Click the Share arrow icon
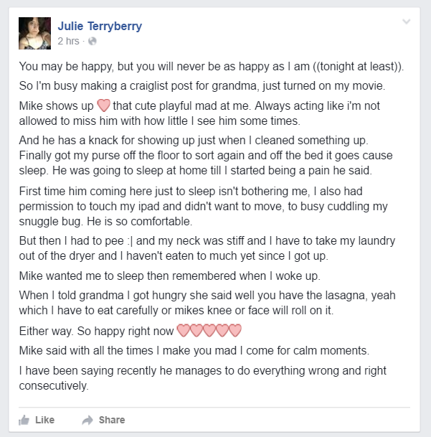 tap(87, 420)
